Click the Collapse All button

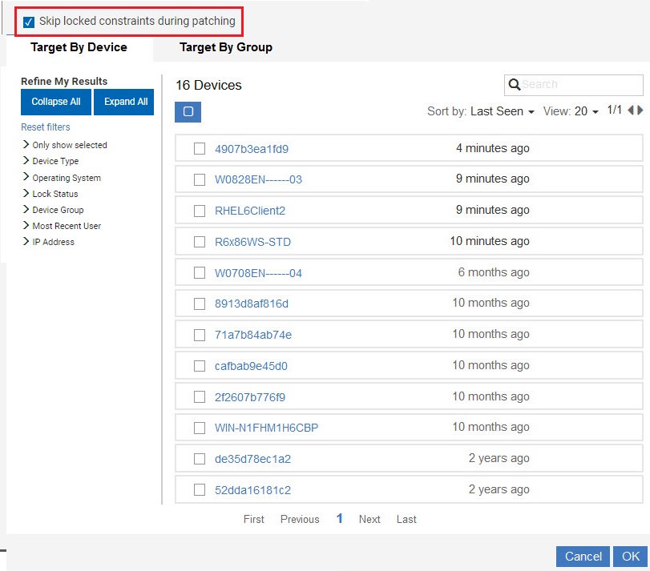56,102
